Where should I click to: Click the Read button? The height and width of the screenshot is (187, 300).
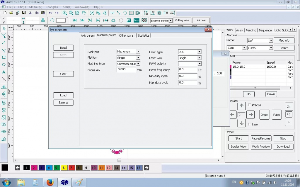coord(63,48)
